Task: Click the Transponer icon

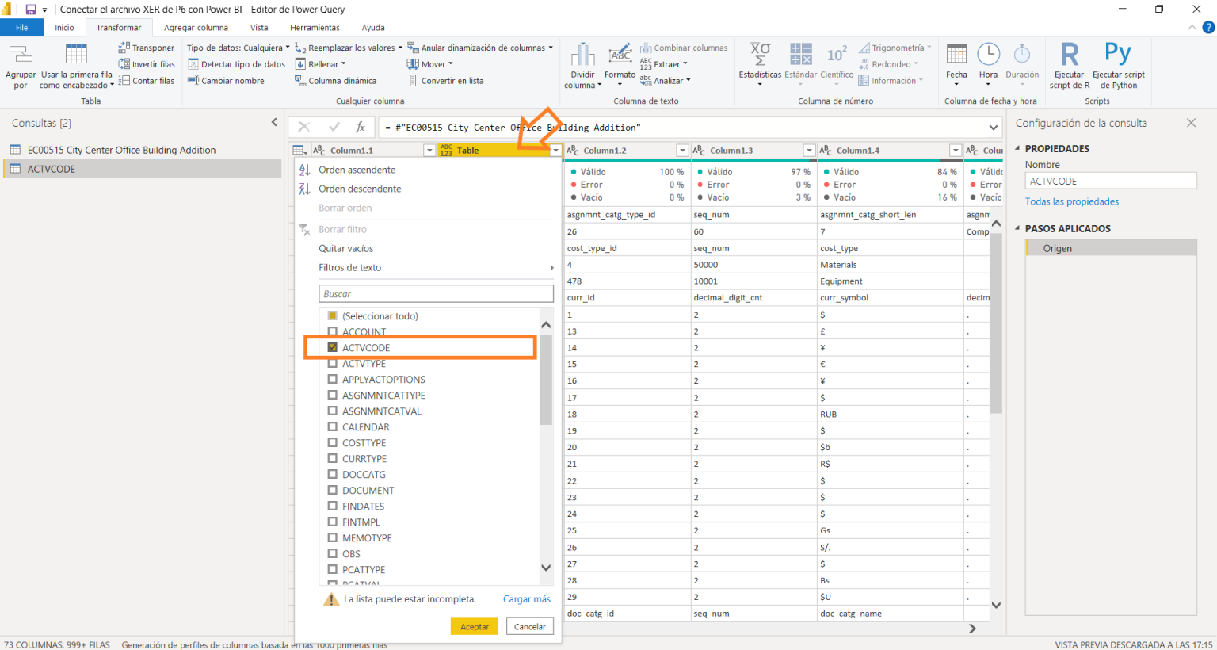Action: pyautogui.click(x=146, y=48)
